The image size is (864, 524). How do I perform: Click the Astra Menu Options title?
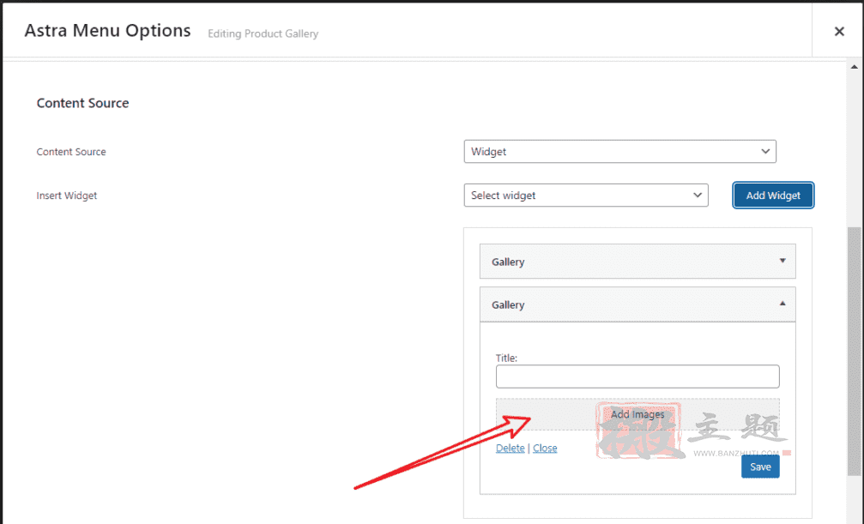coord(107,31)
